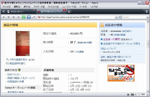
Task: Click the Yahoo site icon in address bar
Action: (39, 17)
